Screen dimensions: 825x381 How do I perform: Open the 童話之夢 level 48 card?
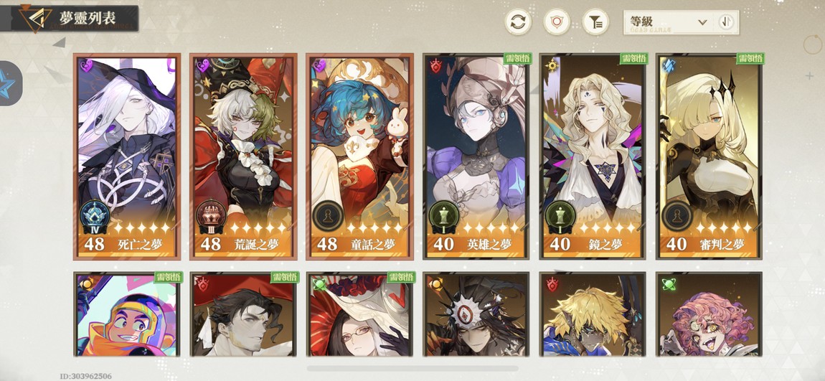tap(360, 156)
